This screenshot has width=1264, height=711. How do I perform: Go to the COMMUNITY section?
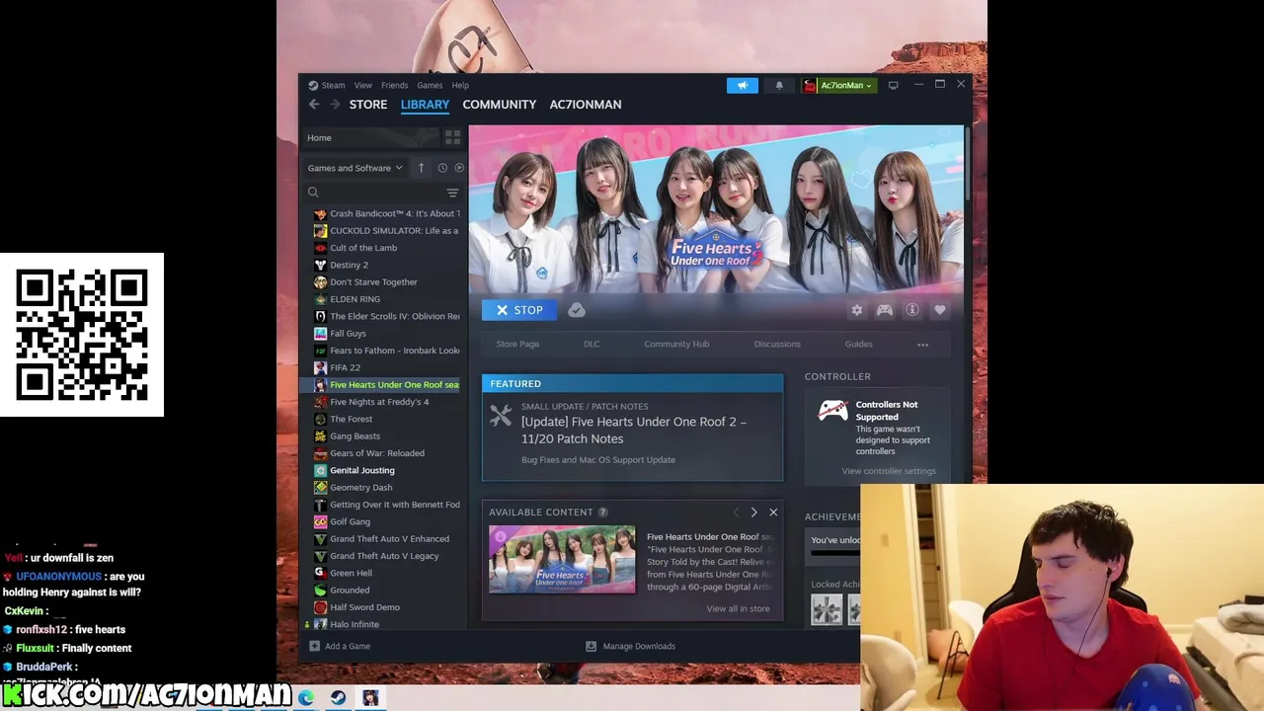click(x=500, y=105)
